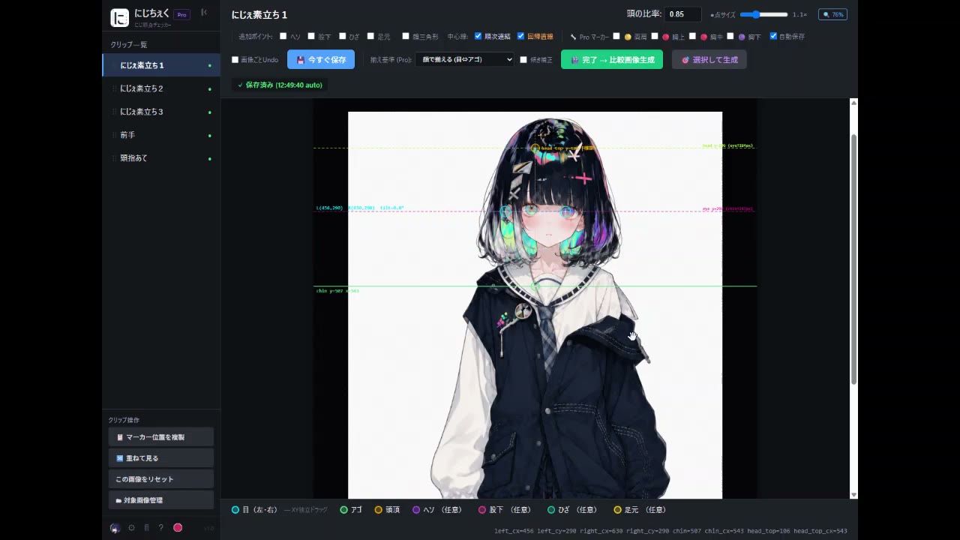Click the trash can icon in sidebar footer

click(146, 528)
